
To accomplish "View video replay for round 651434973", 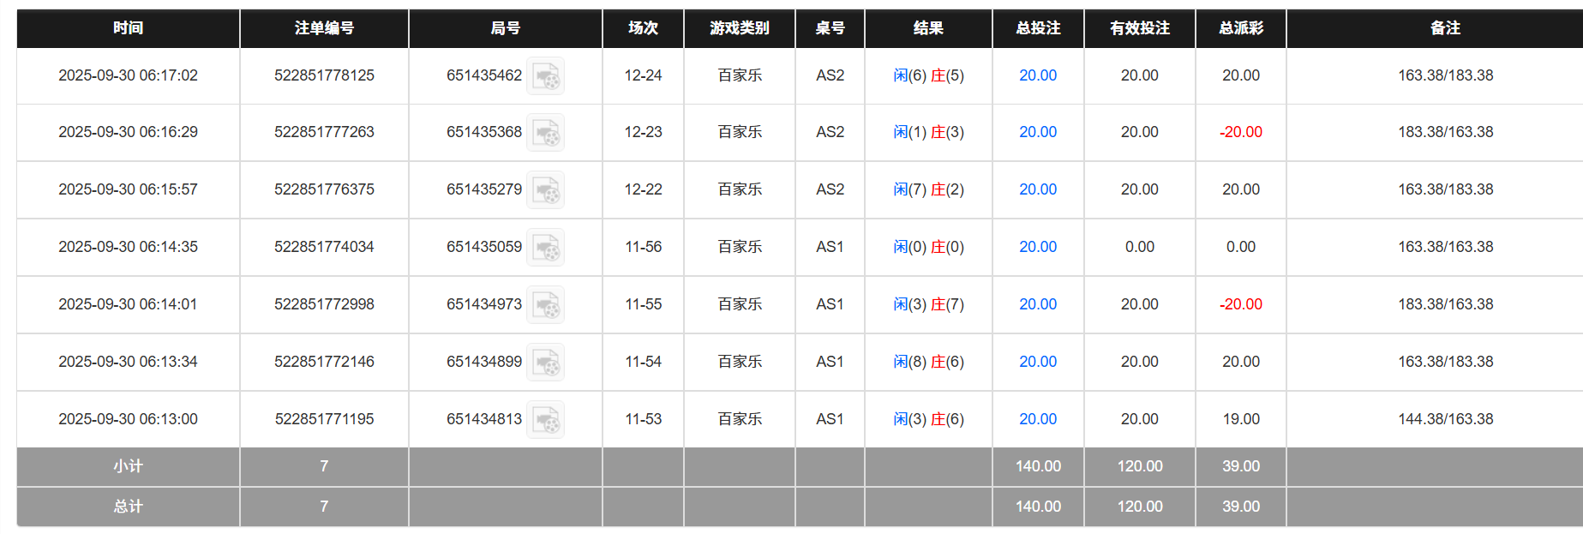I will pyautogui.click(x=545, y=305).
